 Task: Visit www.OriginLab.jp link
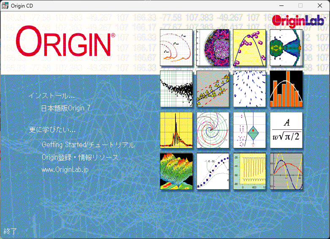coord(65,169)
